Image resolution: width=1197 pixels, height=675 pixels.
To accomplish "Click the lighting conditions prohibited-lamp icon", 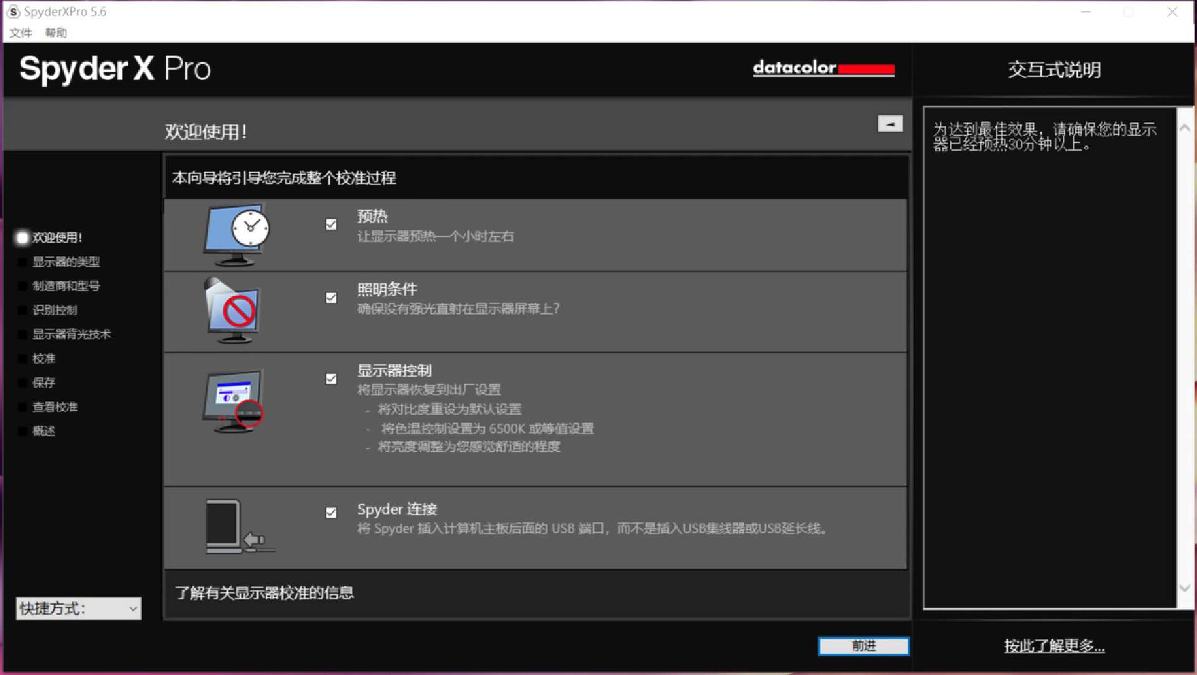I will point(233,311).
